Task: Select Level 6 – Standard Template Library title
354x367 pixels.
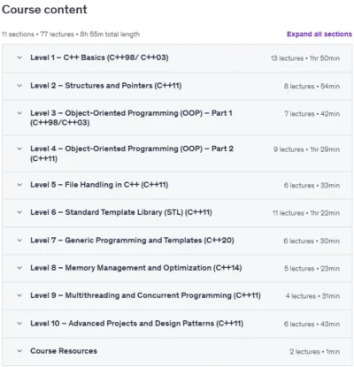Action: [121, 212]
